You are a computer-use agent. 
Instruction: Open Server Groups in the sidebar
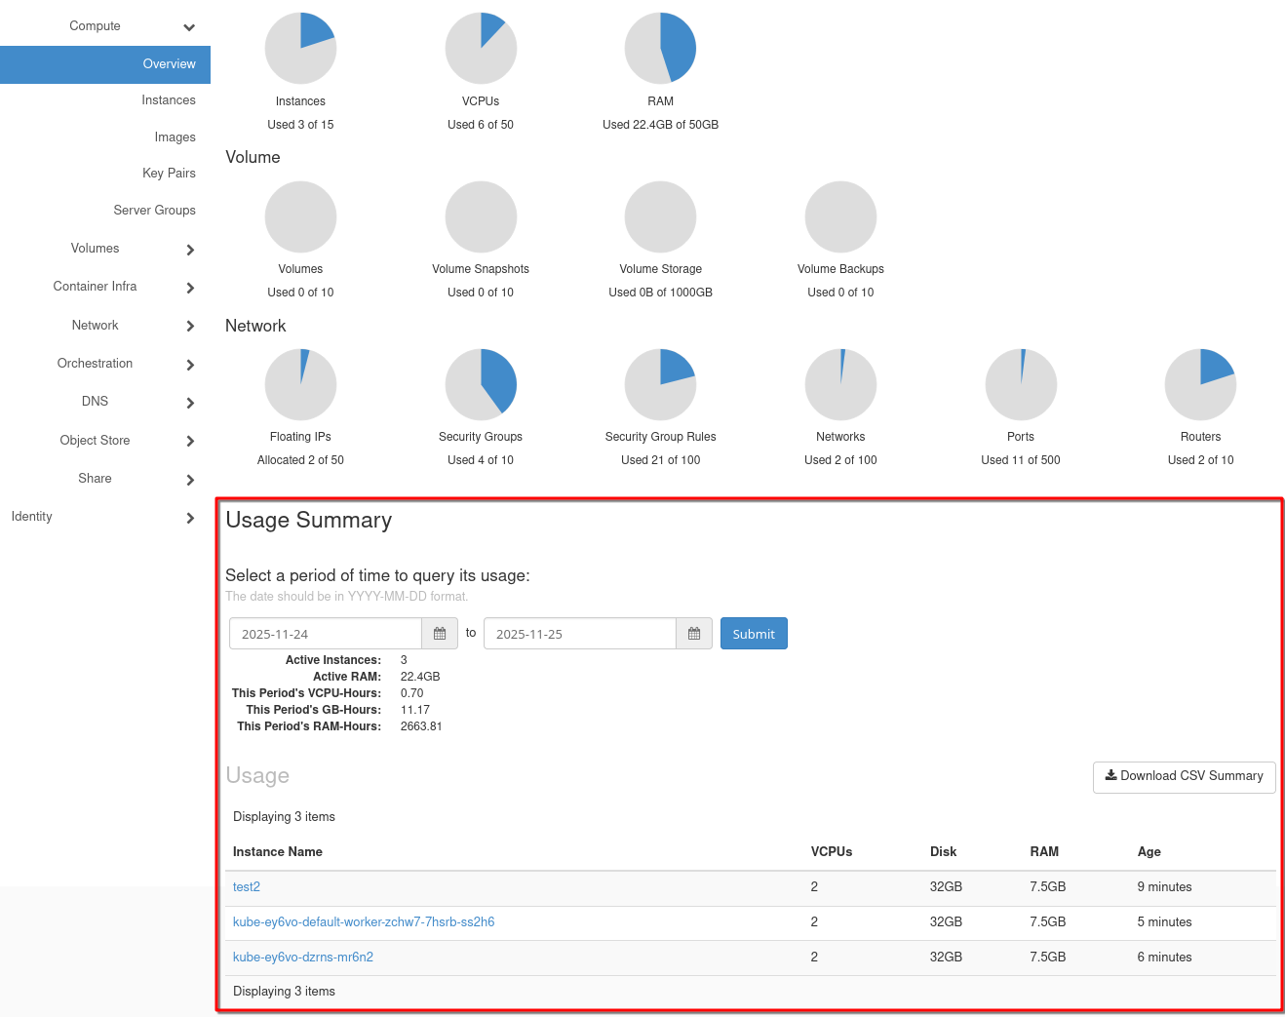pos(154,211)
